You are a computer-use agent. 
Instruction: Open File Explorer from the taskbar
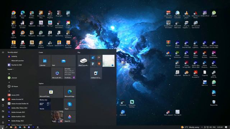point(11,127)
